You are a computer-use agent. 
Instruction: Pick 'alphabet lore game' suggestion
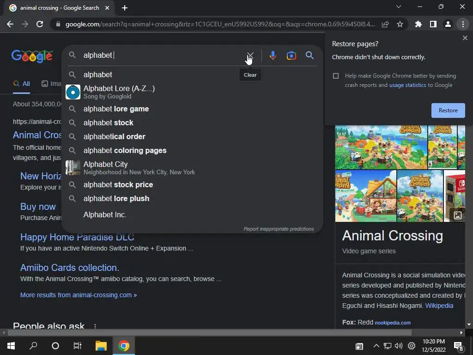click(192, 109)
